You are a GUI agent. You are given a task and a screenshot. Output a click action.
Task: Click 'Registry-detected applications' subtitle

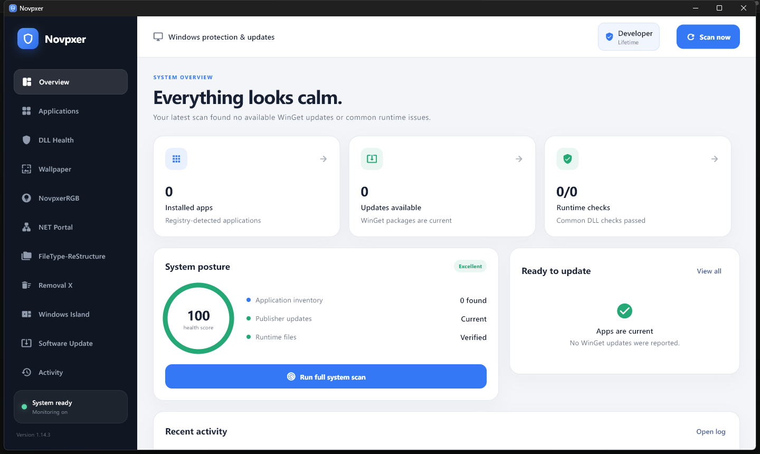pyautogui.click(x=213, y=221)
